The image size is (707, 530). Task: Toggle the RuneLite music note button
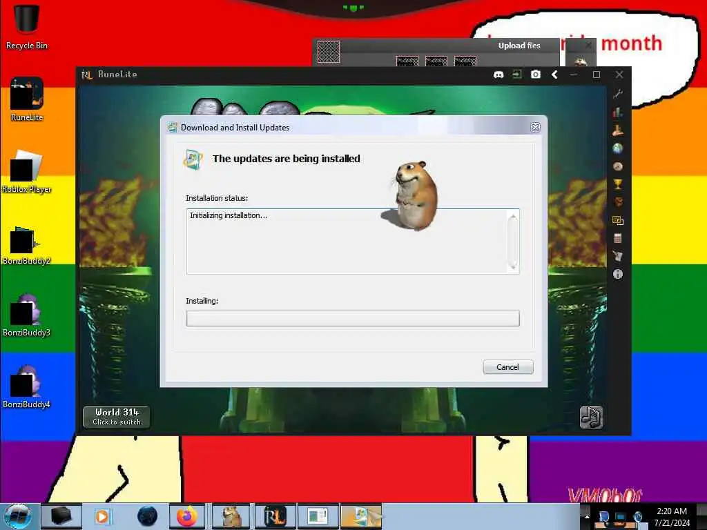tap(591, 418)
